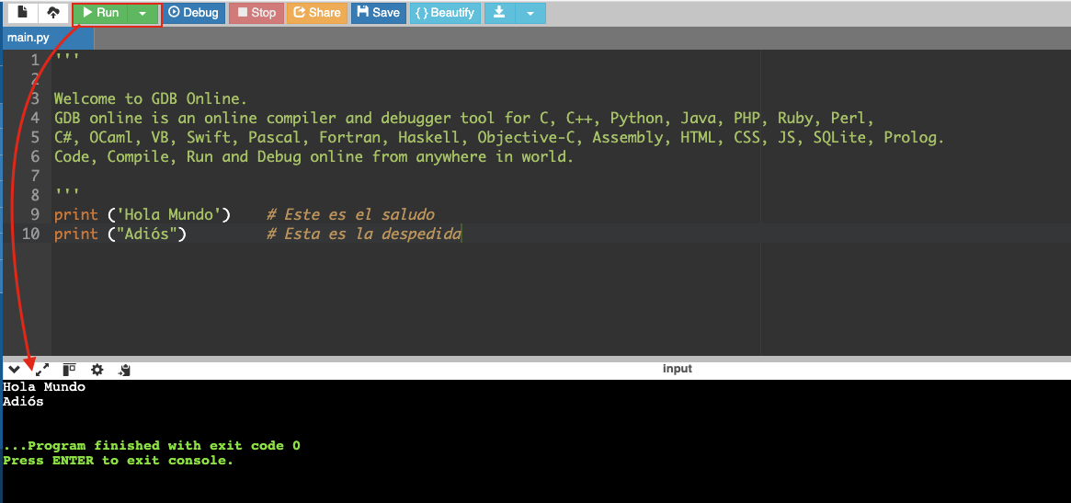The image size is (1071, 503).
Task: Click the cloud upload file icon
Action: pos(52,13)
